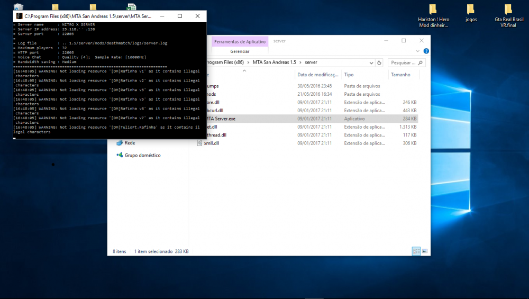Sort files by Data de modificação column

click(316, 75)
